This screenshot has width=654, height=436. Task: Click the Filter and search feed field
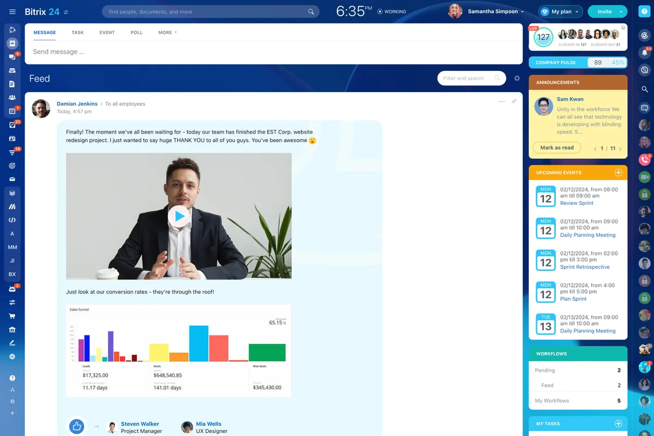tap(471, 78)
